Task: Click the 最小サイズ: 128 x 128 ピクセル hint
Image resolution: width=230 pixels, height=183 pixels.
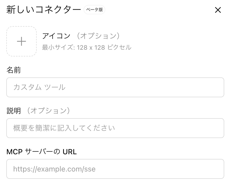Action: [87, 48]
